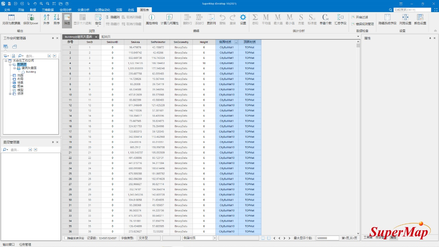This screenshot has width=439, height=247.
Task: Toggle the 筛选 filter tool
Action: pyautogui.click(x=67, y=18)
